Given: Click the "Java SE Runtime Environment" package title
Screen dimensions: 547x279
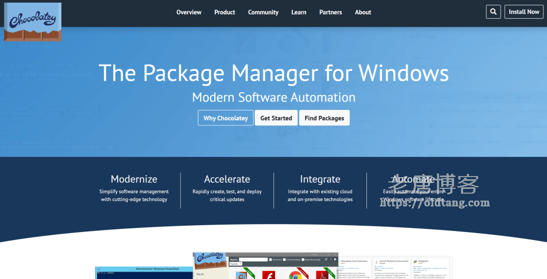Looking at the screenshot, I should (x=394, y=261).
